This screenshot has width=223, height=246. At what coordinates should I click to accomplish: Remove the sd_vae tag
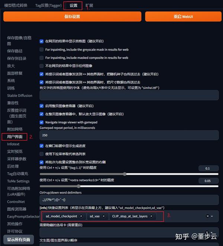[104, 216]
